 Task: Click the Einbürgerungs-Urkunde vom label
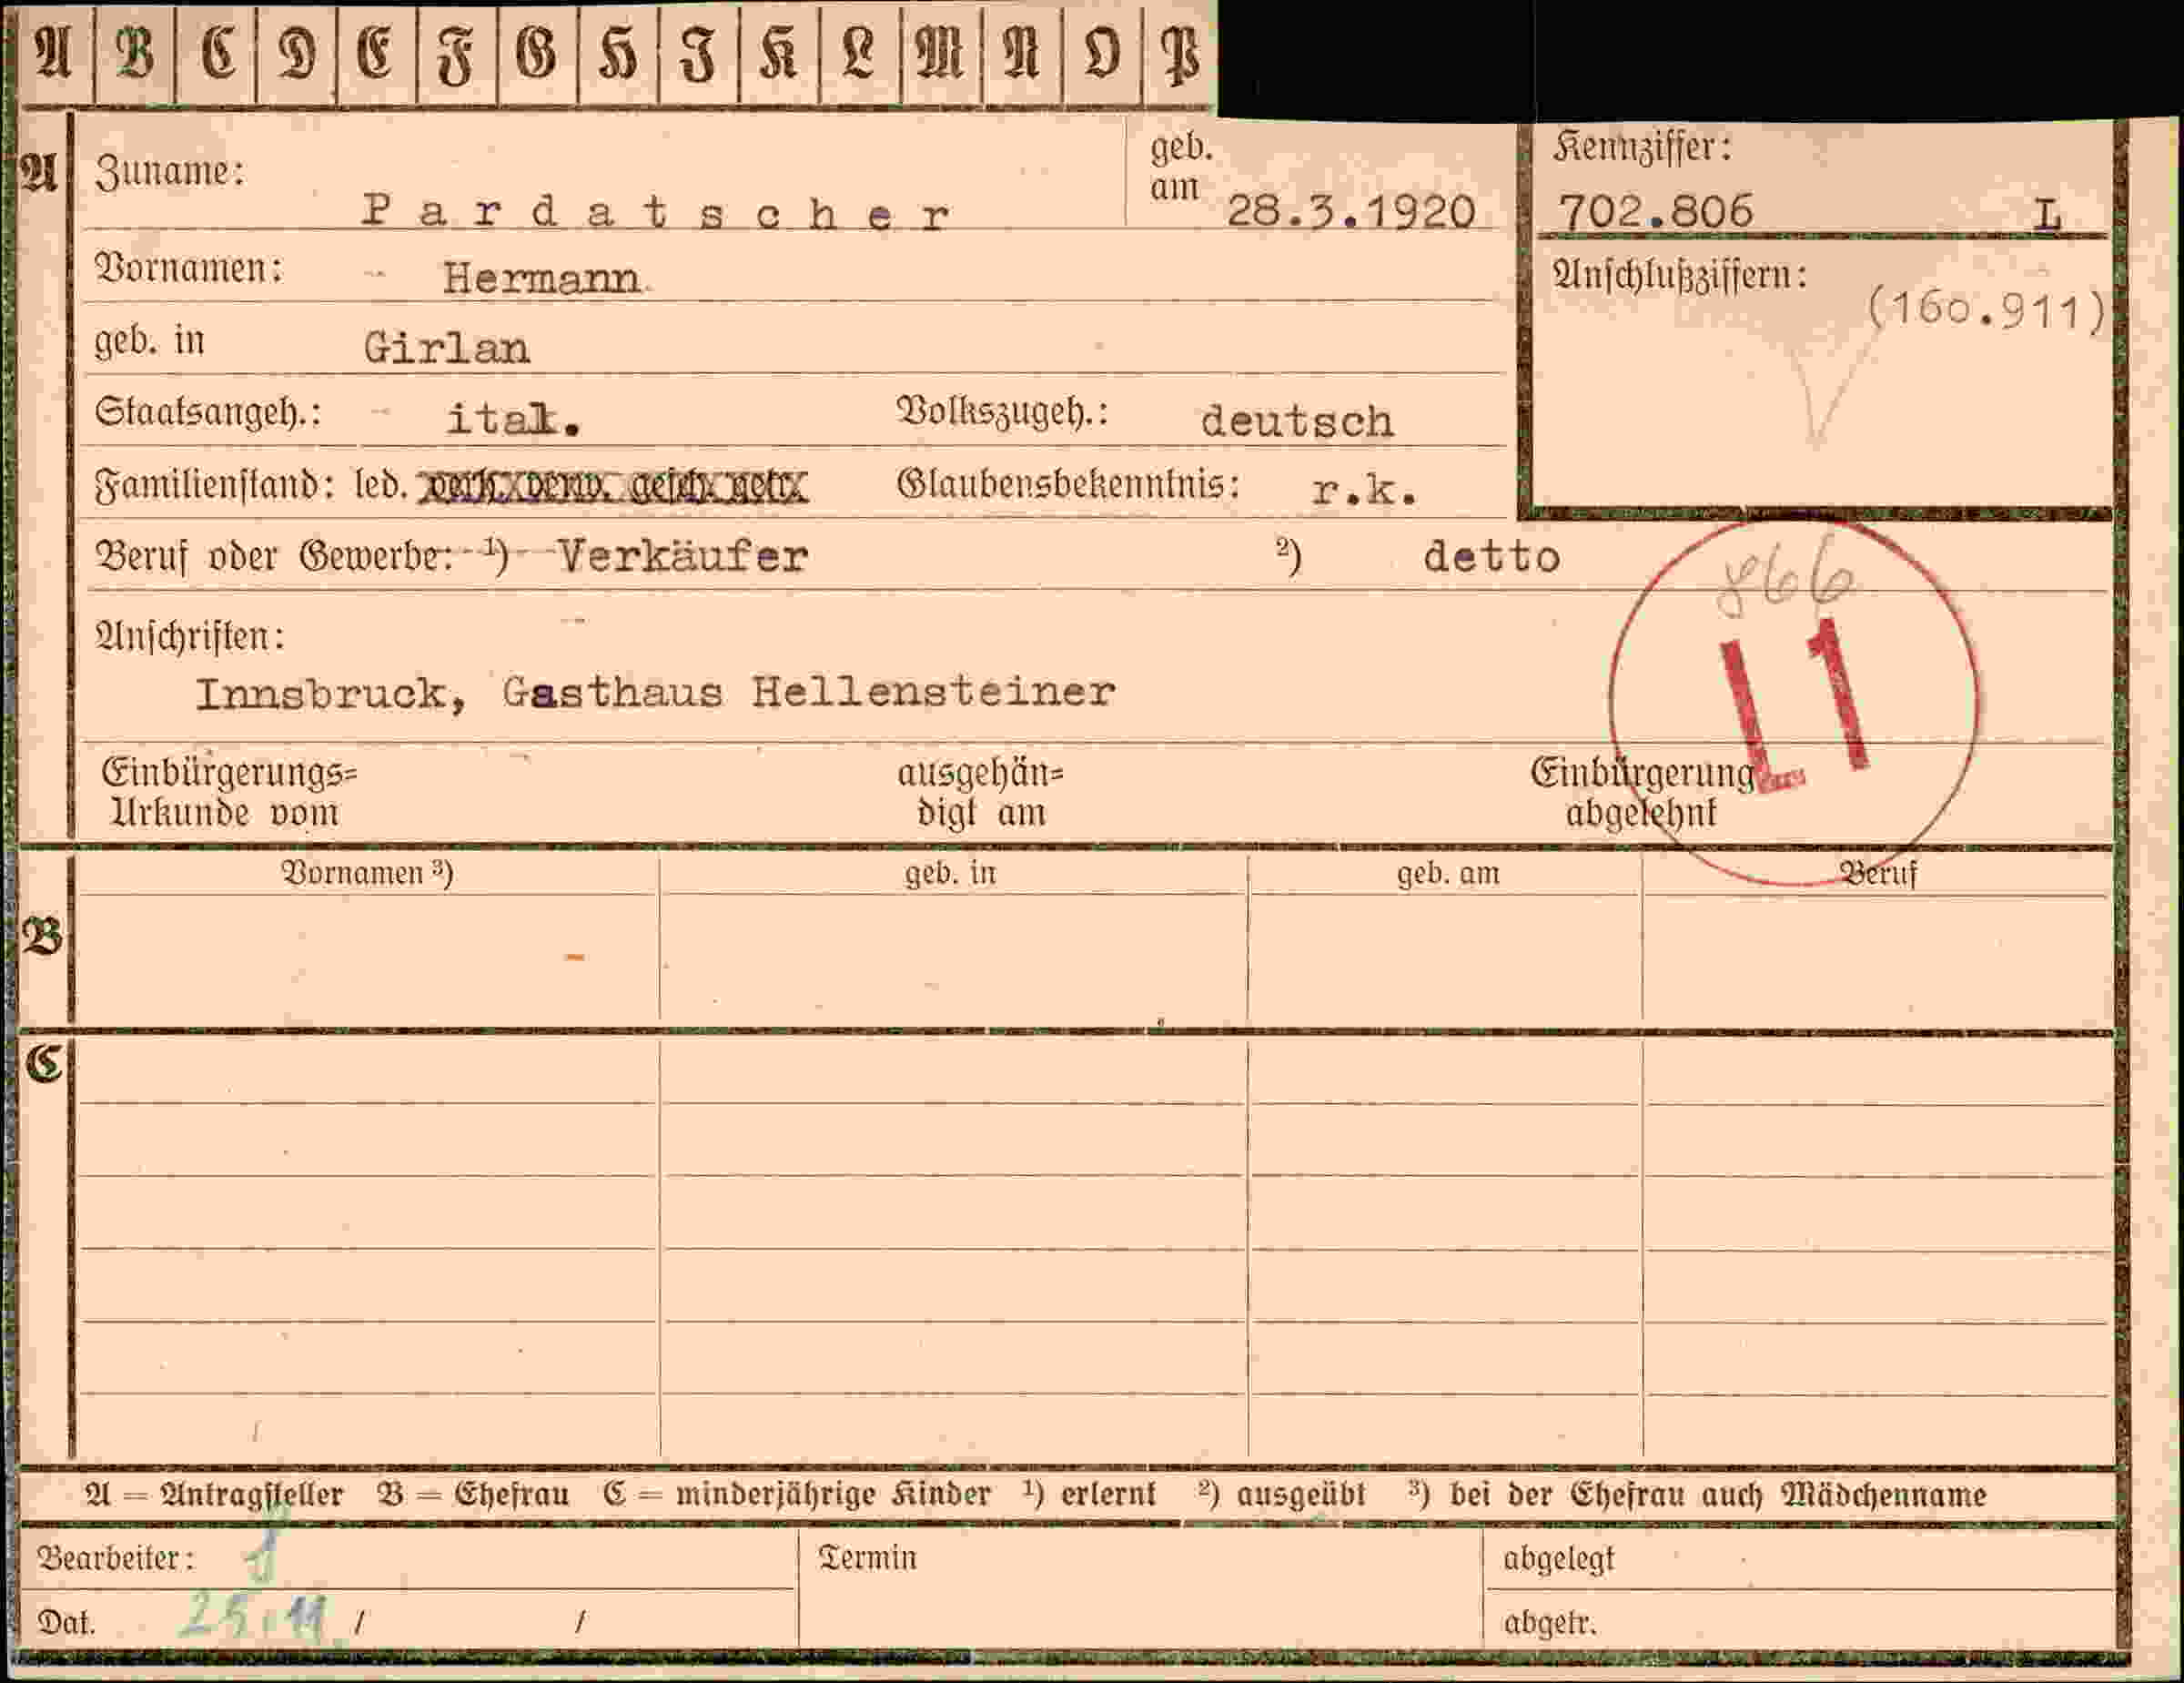(x=229, y=793)
